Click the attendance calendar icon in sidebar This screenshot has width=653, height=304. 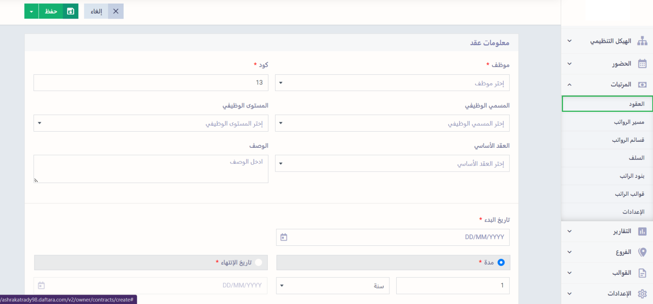tap(642, 64)
